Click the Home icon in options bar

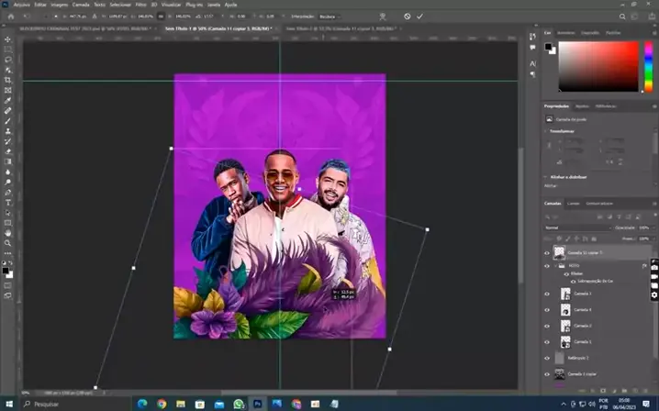tap(7, 16)
